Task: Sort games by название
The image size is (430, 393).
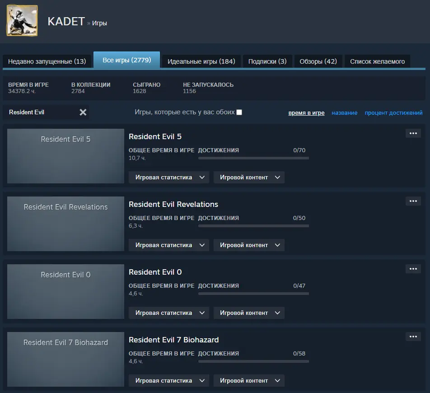Action: point(345,113)
